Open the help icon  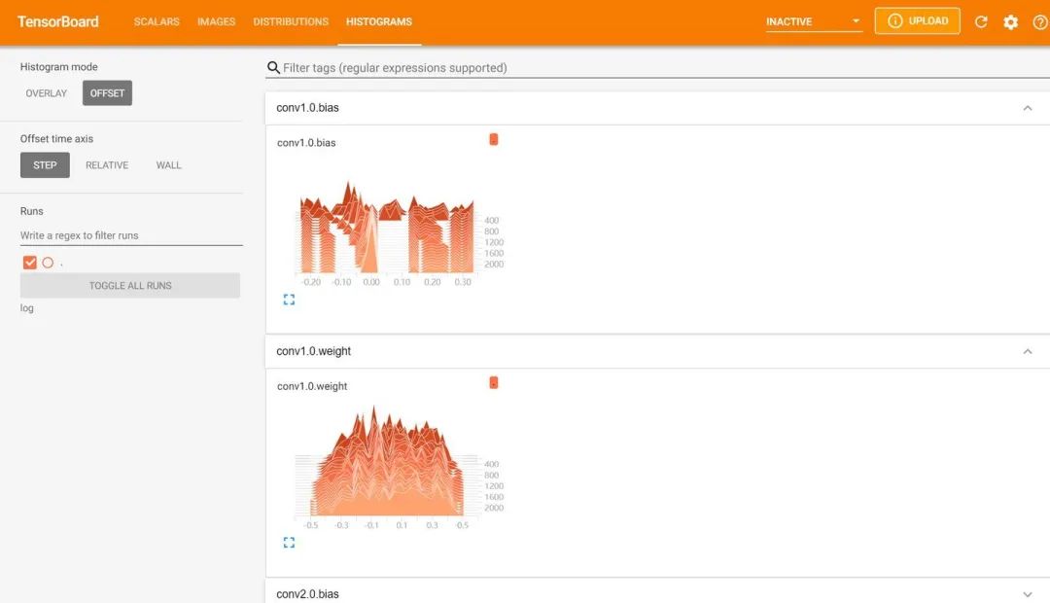click(x=1038, y=21)
